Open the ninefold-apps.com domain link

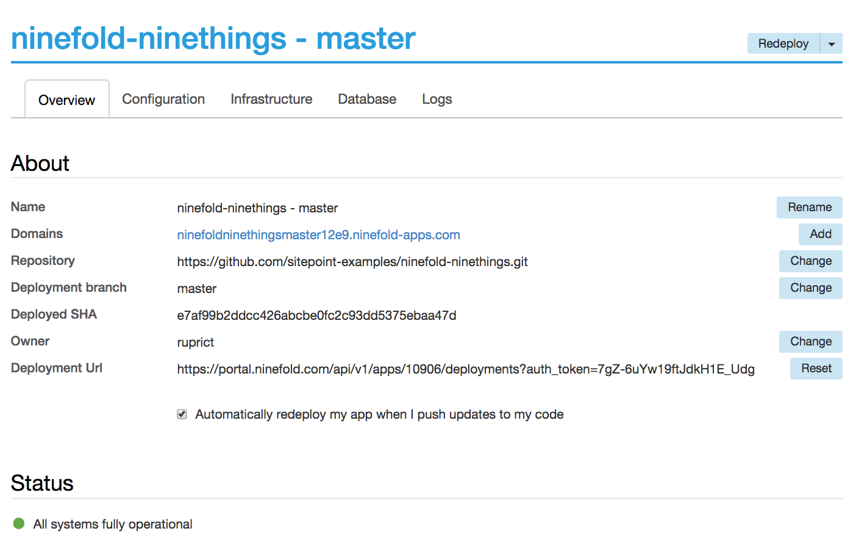[318, 234]
